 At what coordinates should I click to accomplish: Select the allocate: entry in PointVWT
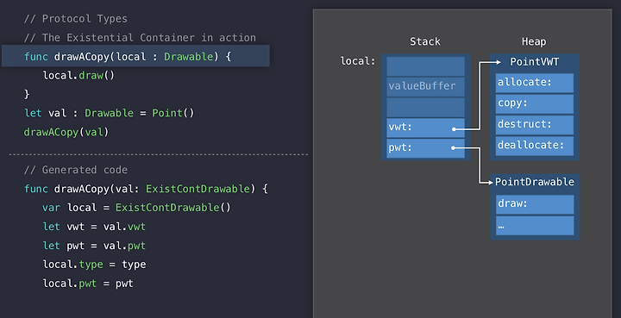535,83
